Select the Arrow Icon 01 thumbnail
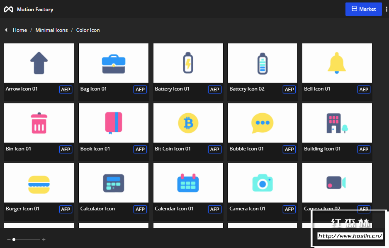The height and width of the screenshot is (248, 389). (39, 63)
